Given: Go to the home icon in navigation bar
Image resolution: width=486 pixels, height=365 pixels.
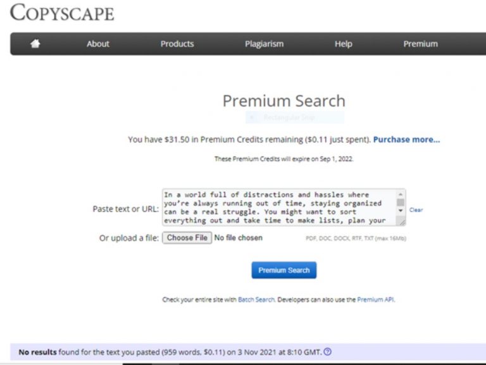Looking at the screenshot, I should coord(35,44).
